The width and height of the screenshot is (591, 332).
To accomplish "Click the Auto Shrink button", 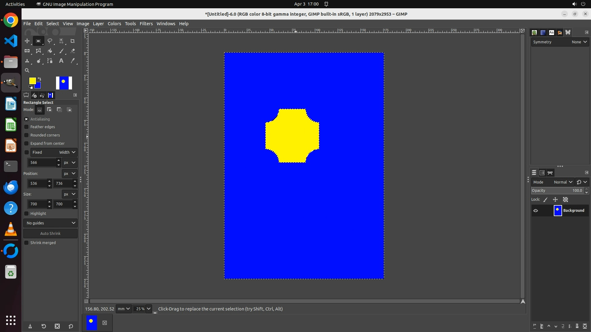I will click(50, 234).
